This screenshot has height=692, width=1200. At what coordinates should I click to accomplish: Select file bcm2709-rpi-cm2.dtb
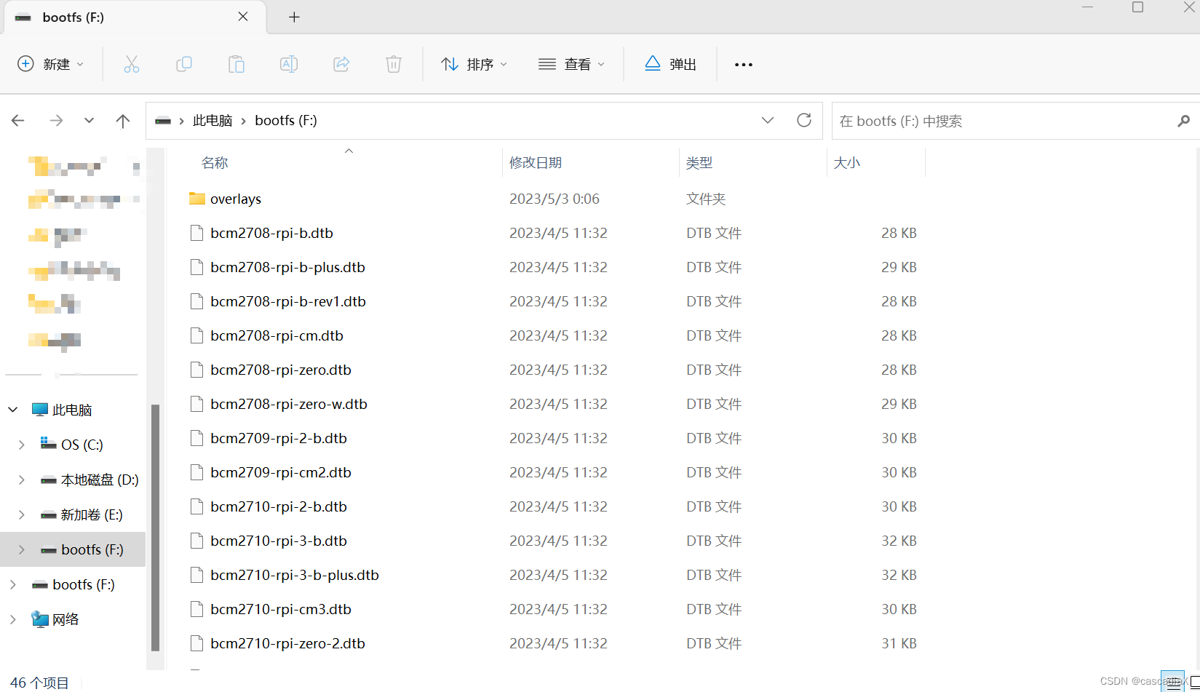click(281, 472)
